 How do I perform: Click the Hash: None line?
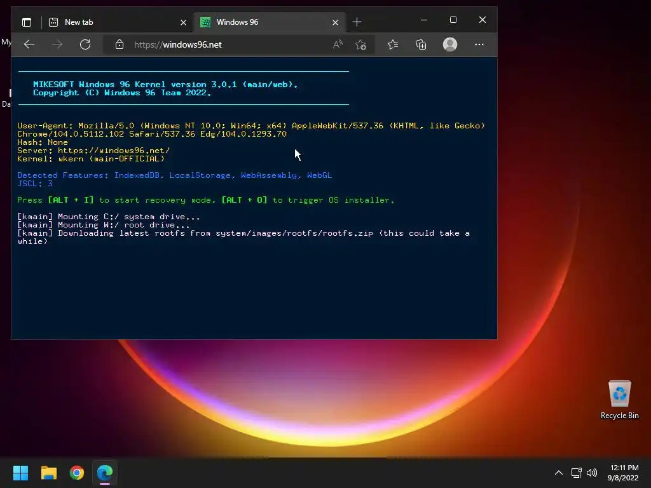43,142
